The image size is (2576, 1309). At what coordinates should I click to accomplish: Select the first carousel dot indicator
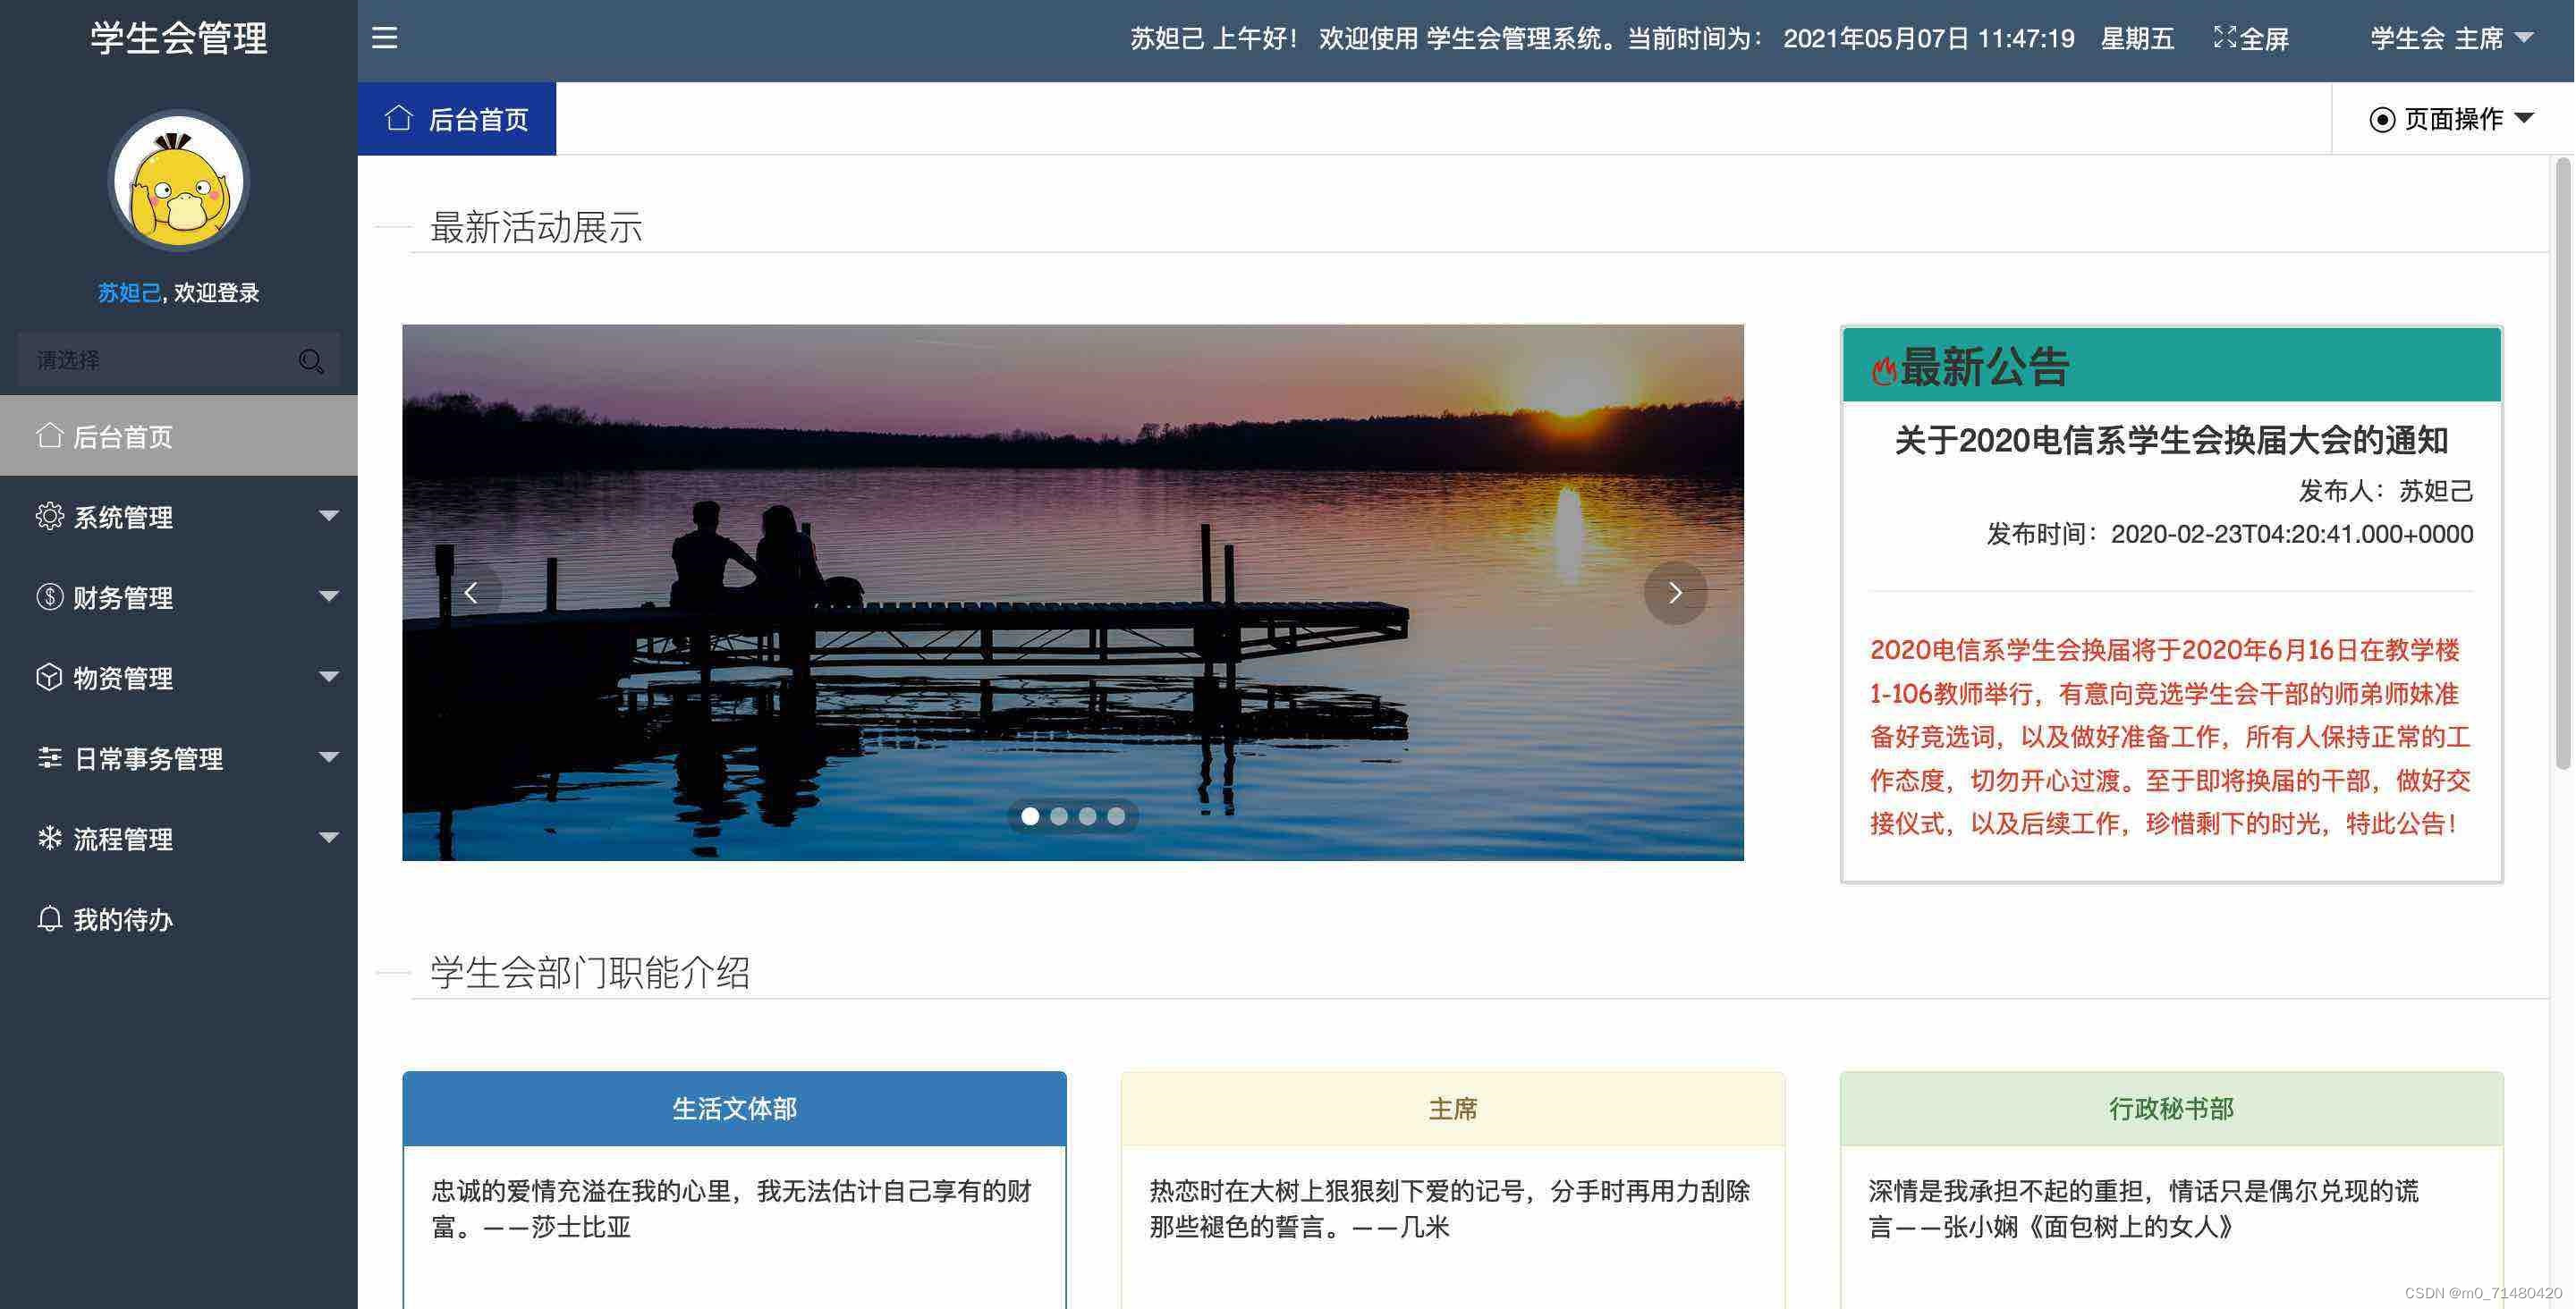tap(1030, 816)
